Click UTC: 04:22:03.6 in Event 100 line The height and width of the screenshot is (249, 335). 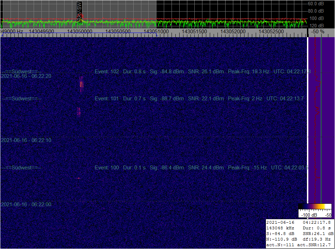pyautogui.click(x=289, y=168)
